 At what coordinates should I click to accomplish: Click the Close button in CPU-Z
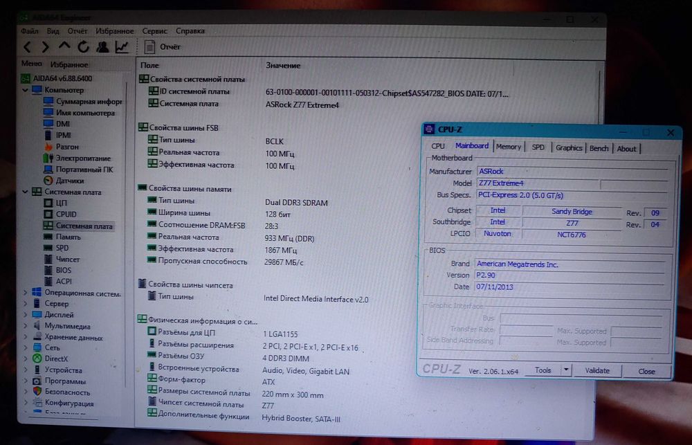[x=646, y=371]
